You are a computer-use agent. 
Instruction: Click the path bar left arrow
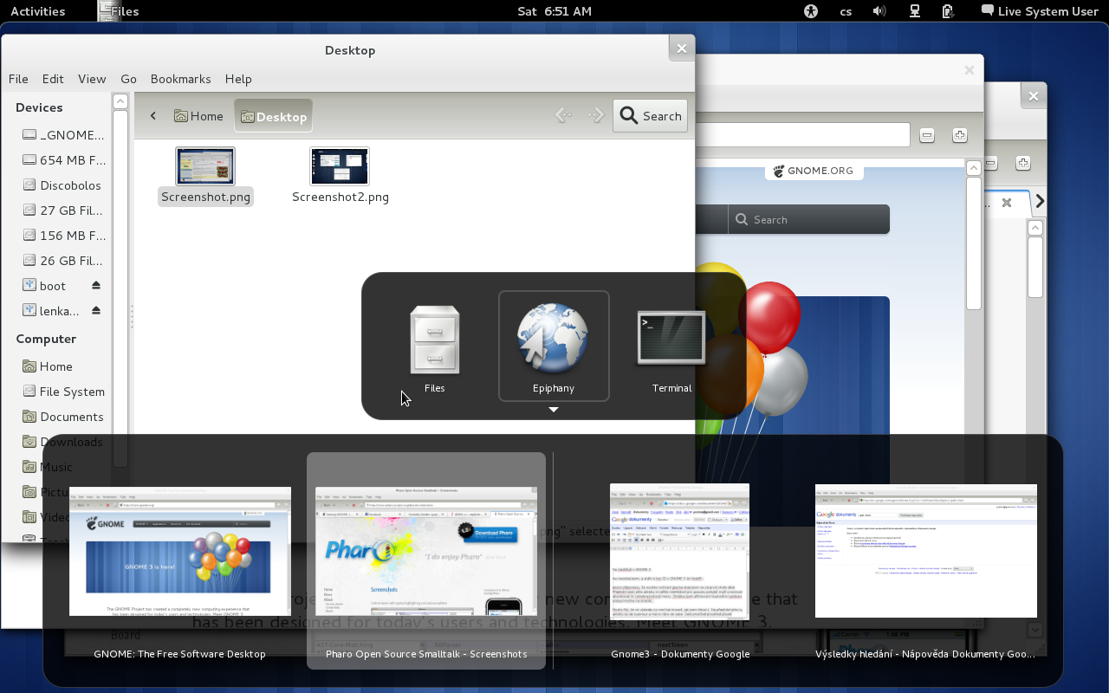click(153, 116)
